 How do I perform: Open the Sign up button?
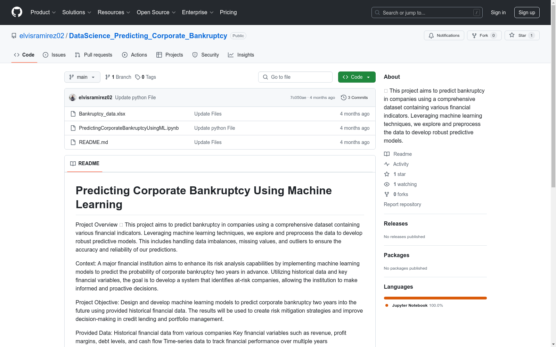[527, 12]
